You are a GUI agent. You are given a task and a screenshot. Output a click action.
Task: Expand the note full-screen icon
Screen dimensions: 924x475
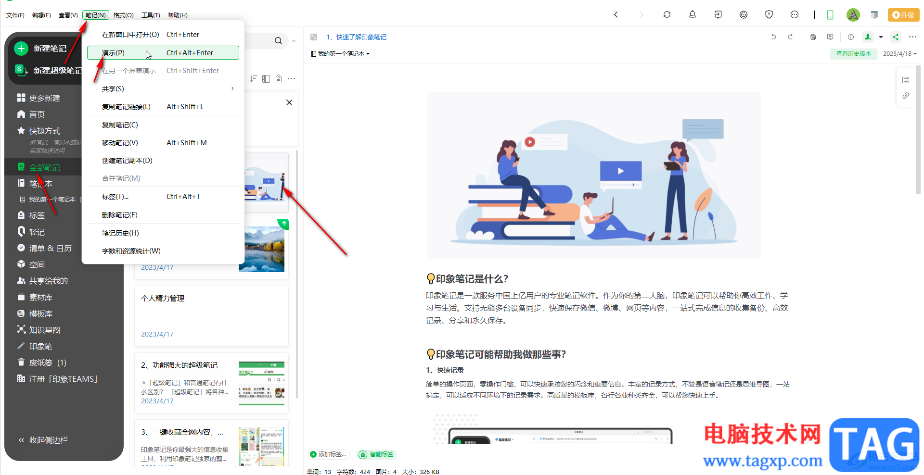(x=314, y=37)
